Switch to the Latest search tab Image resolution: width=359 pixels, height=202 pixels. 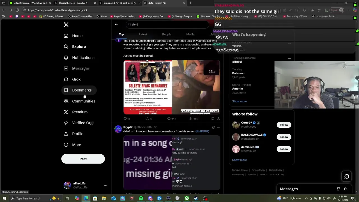(x=143, y=34)
